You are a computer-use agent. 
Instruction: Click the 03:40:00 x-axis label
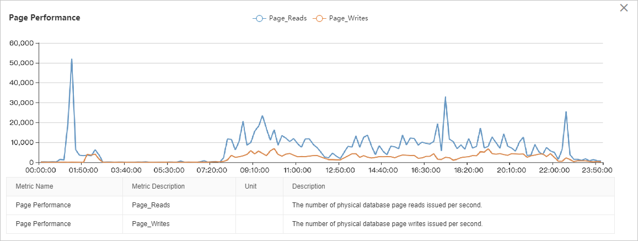click(126, 170)
